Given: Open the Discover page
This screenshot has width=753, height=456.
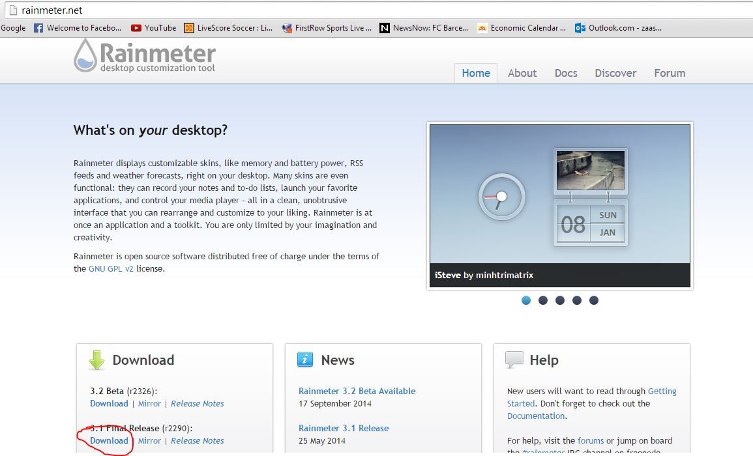Looking at the screenshot, I should click(x=615, y=73).
